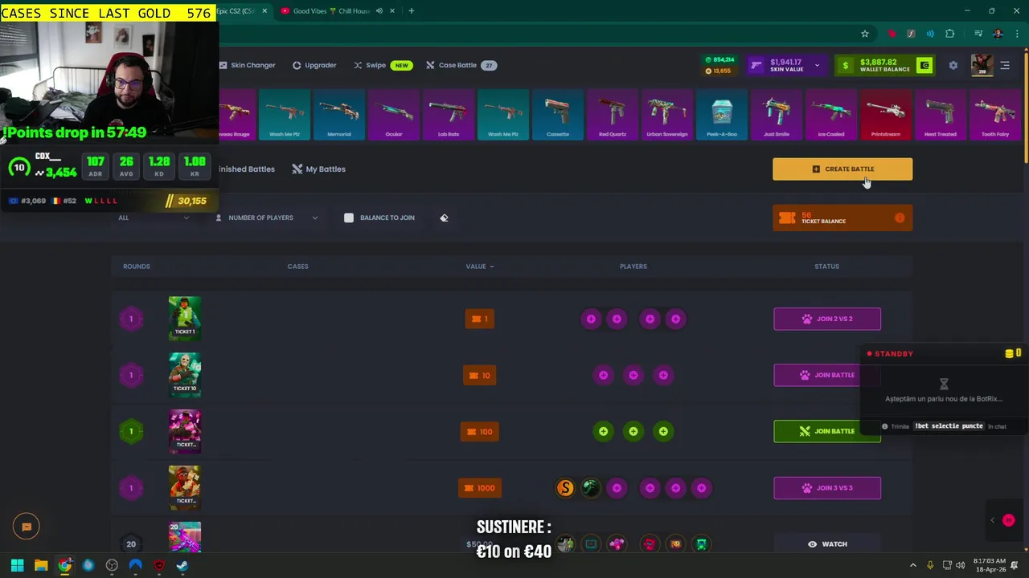Open the user profile avatar

click(982, 65)
